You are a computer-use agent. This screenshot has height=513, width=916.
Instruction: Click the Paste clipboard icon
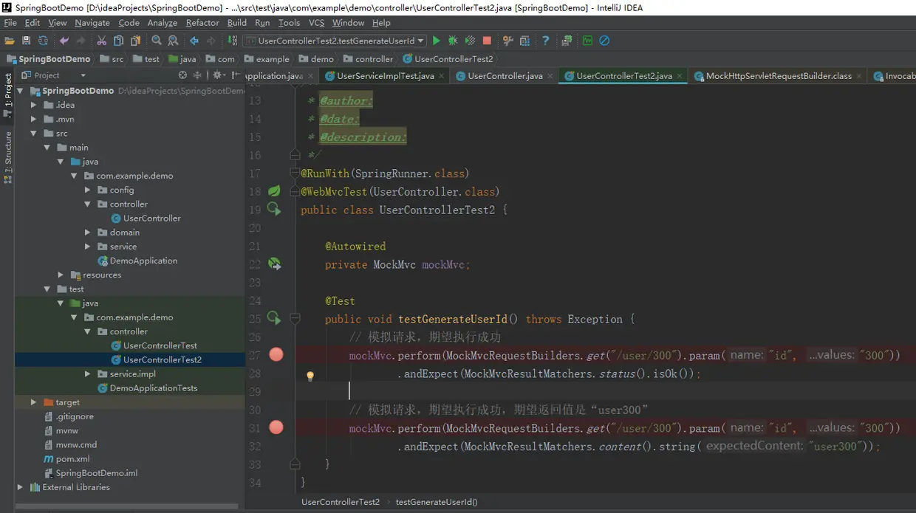tap(135, 41)
